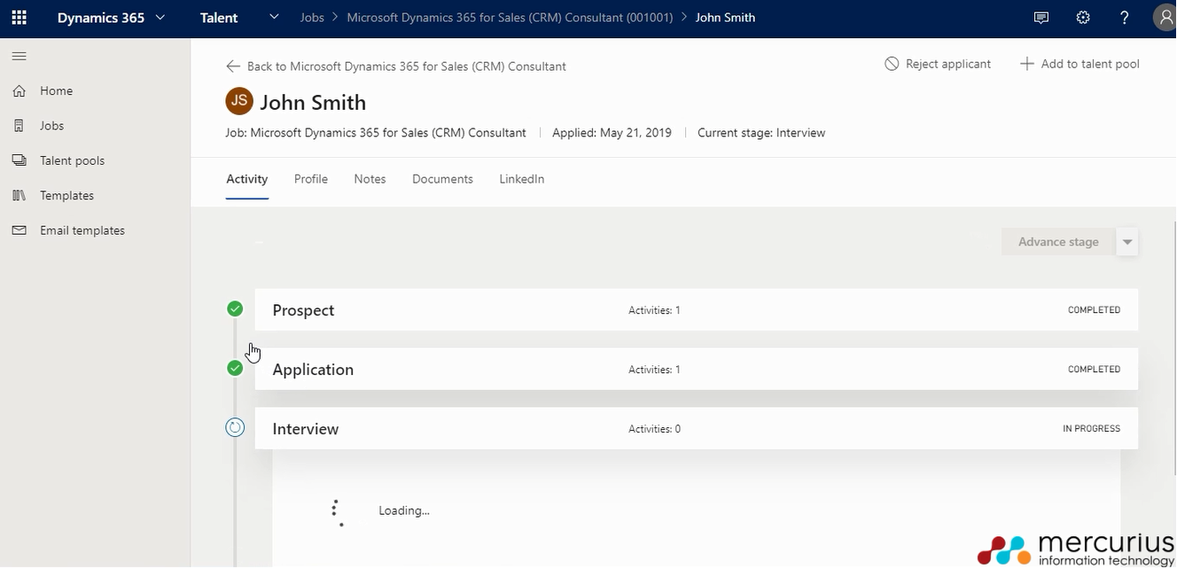Click the Jobs breadcrumb link
This screenshot has width=1177, height=569.
pyautogui.click(x=312, y=18)
